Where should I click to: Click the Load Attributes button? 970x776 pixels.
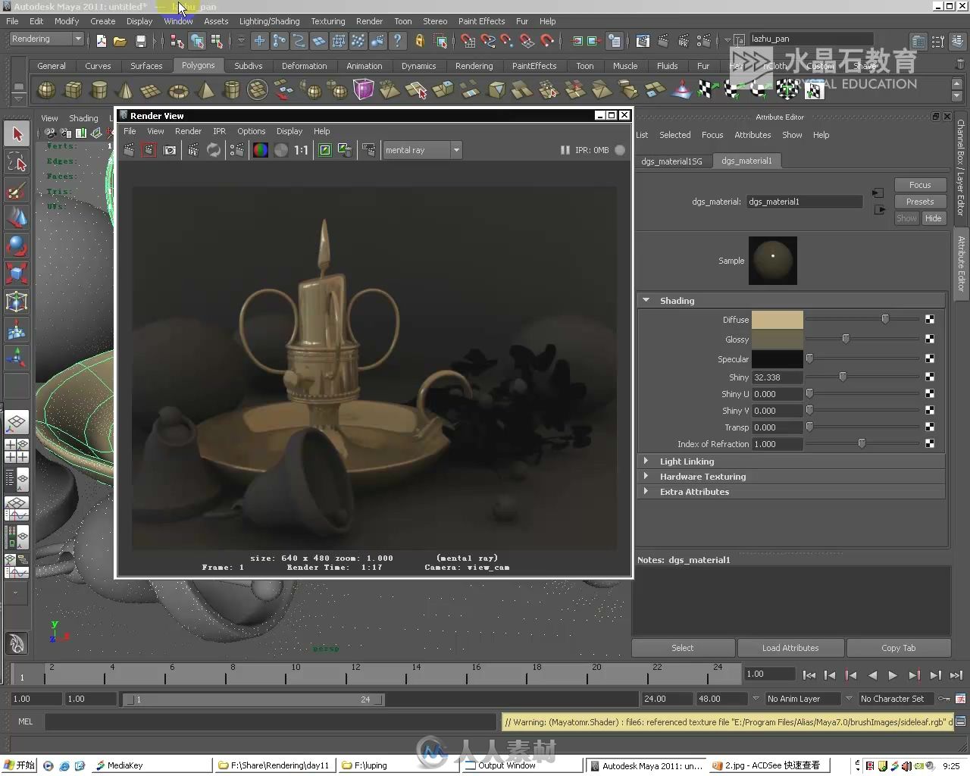coord(790,648)
